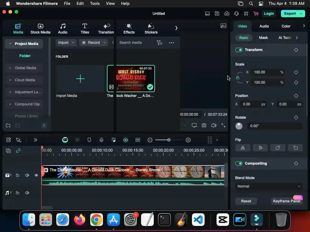Switch to the Audio properties tab
This screenshot has height=232, width=310.
click(264, 26)
